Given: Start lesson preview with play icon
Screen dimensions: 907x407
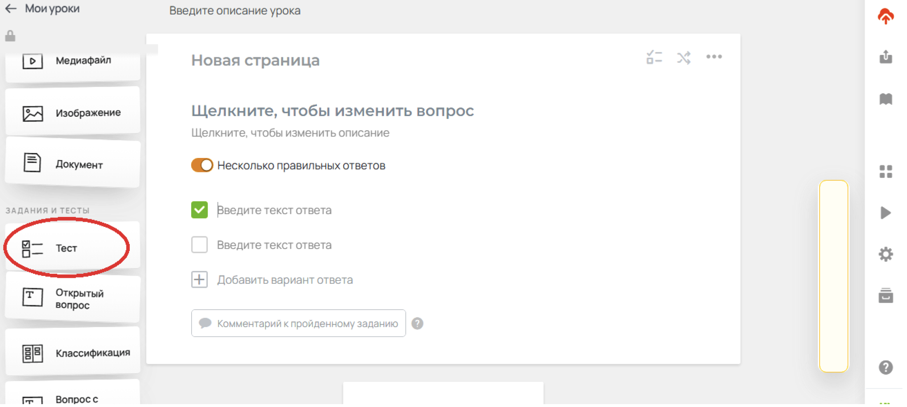Looking at the screenshot, I should tap(886, 213).
